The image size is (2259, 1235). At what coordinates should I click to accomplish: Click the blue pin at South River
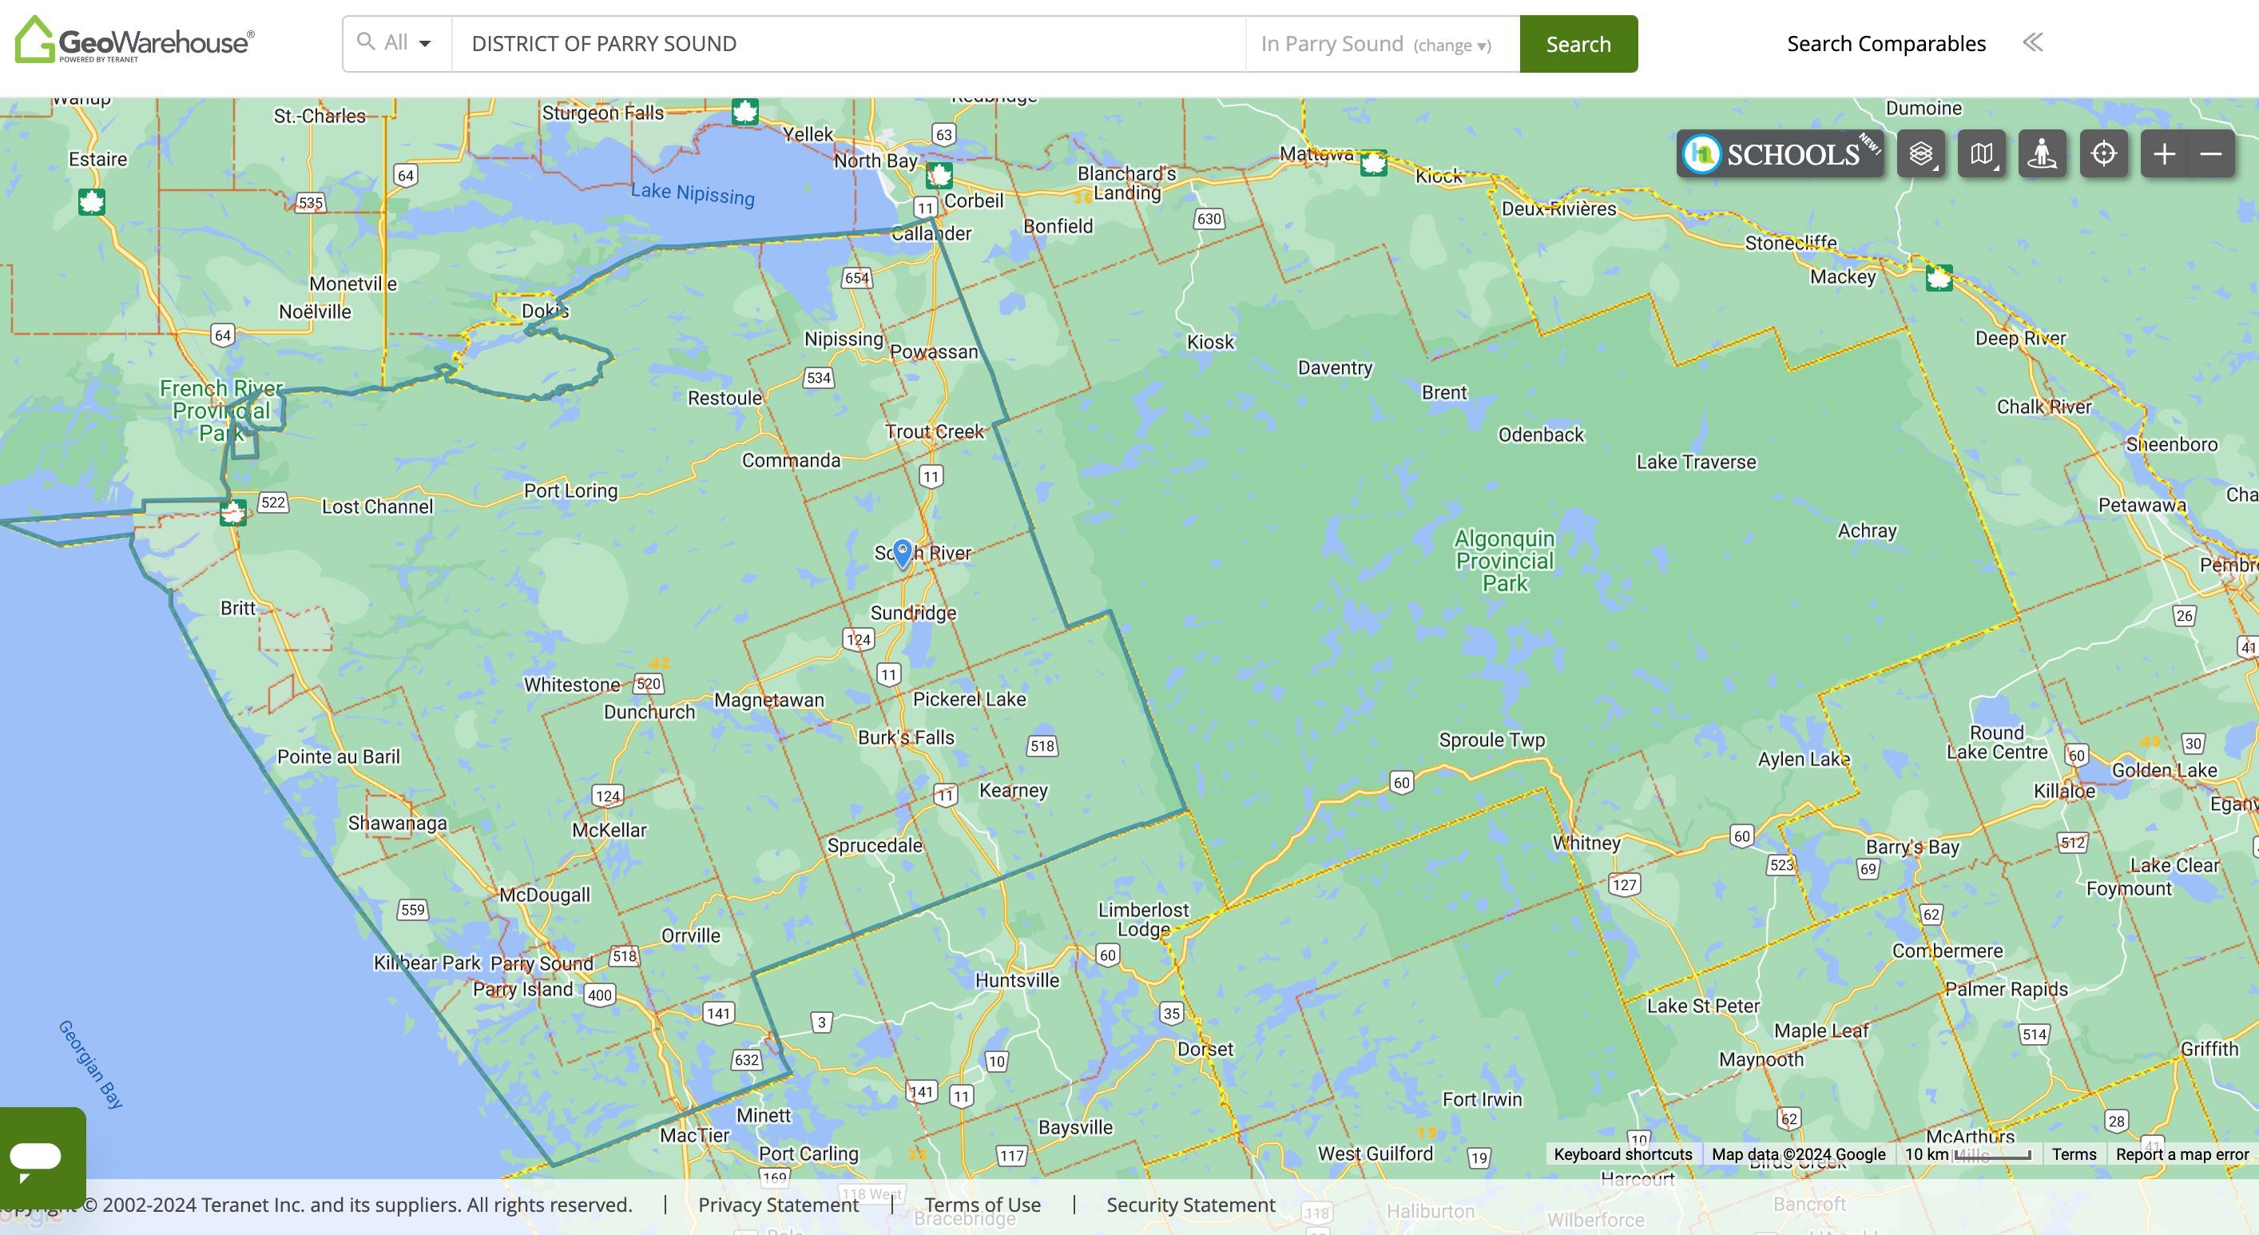903,554
